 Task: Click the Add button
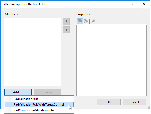(16, 92)
